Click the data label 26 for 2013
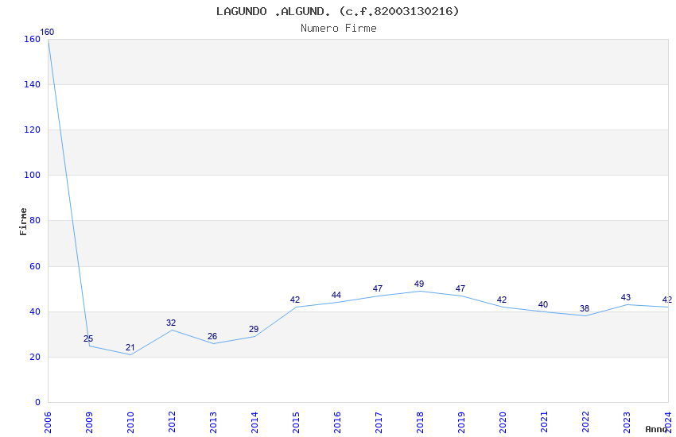Viewport: 676px width, 437px height. 212,336
